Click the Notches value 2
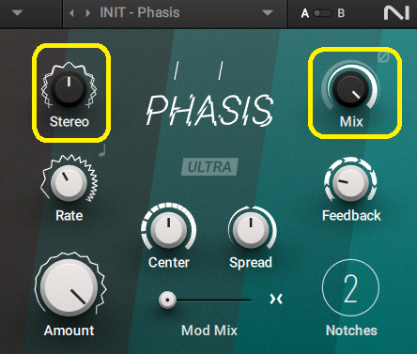The width and height of the screenshot is (417, 354). tap(350, 288)
